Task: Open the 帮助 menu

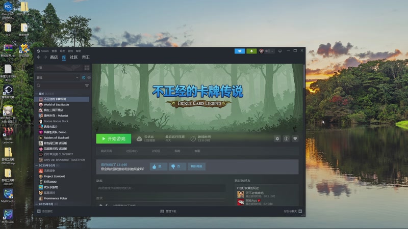Action: 79,51
